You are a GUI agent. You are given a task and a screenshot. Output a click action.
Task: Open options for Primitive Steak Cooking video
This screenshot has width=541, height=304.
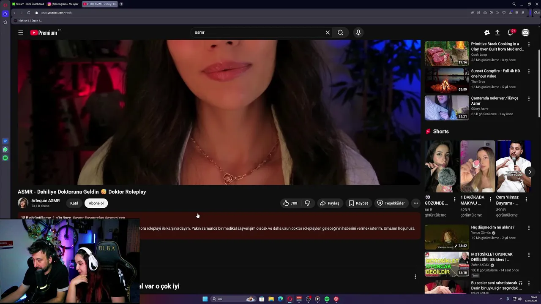tap(529, 44)
